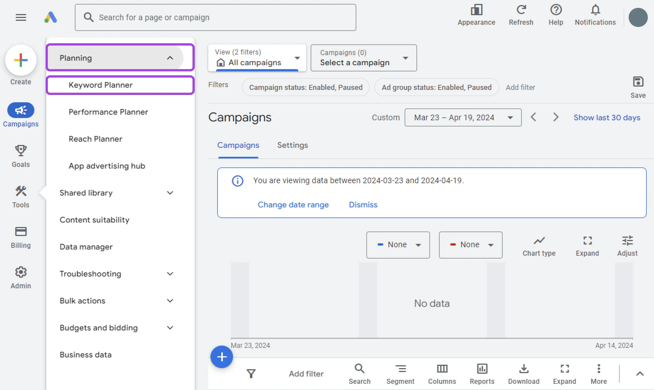Click Add filter beside filter chips
The height and width of the screenshot is (390, 654).
[520, 87]
